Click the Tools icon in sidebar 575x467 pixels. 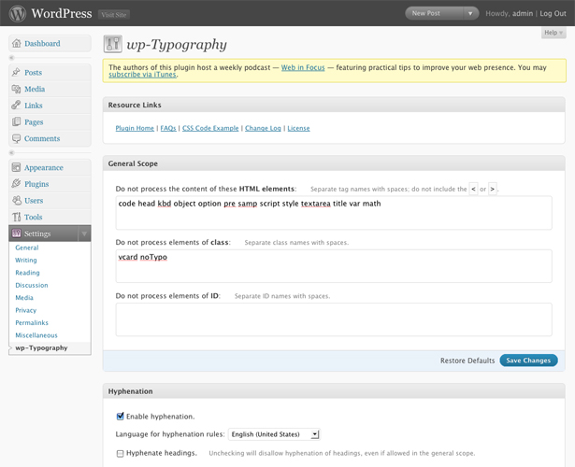click(x=17, y=217)
